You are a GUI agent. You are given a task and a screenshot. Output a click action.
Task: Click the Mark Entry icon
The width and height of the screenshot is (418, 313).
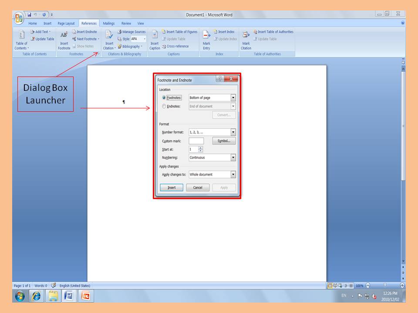click(206, 35)
